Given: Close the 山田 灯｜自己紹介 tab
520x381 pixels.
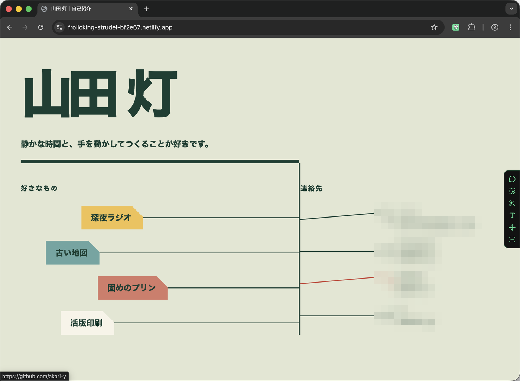Looking at the screenshot, I should pos(131,9).
